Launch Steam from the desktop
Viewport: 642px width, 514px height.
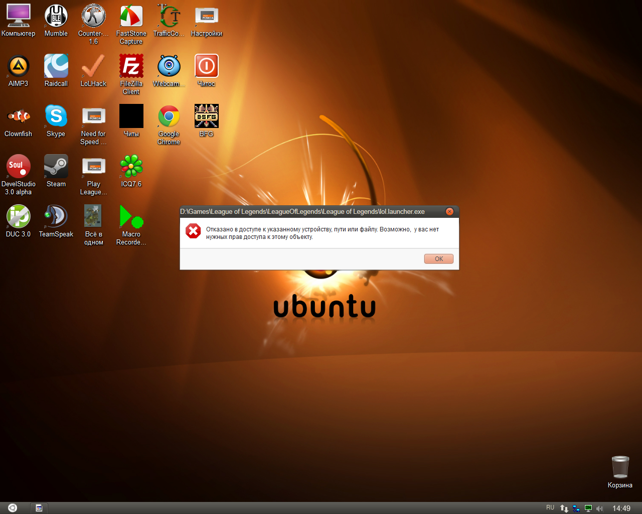click(56, 171)
